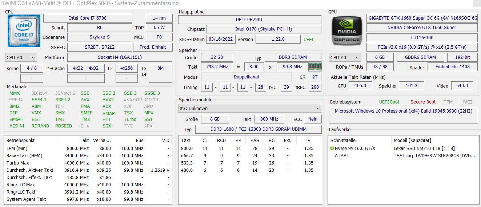Click the module size 8 GB field

point(215,119)
